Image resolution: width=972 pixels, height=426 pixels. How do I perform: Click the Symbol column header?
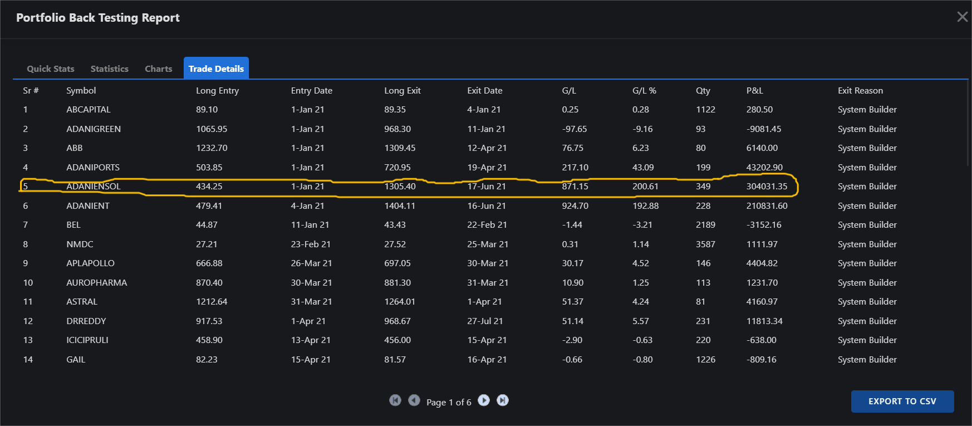[x=81, y=90]
